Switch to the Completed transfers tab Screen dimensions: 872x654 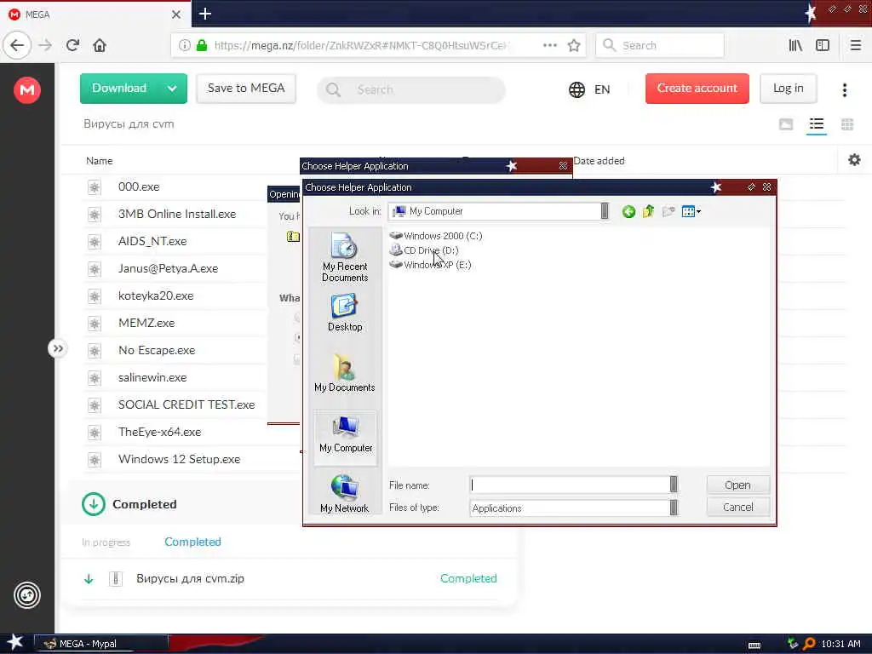192,542
